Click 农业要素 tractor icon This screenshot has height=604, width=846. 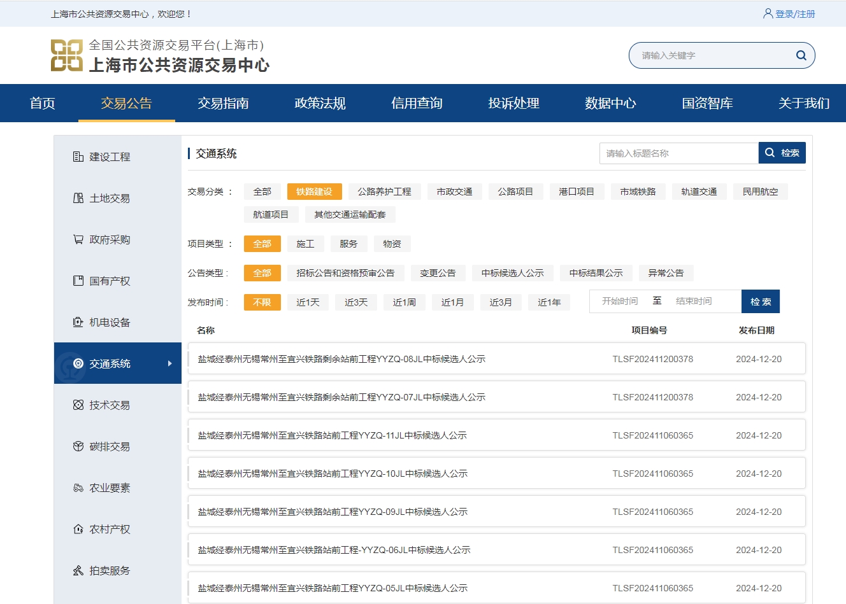point(78,488)
